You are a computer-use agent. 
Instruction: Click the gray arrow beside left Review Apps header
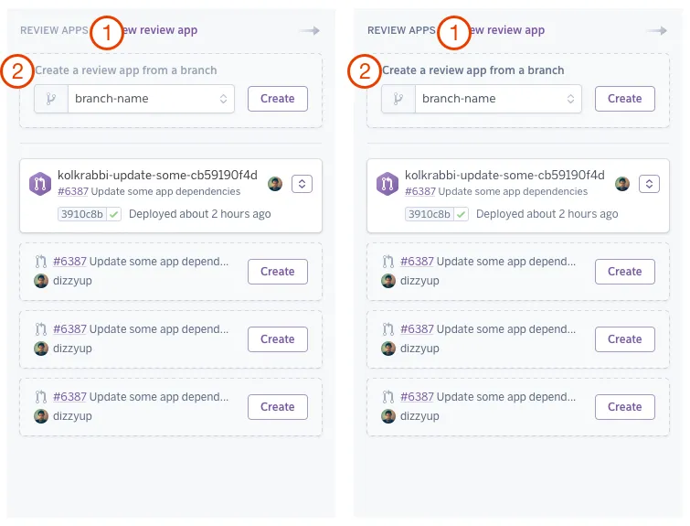(309, 30)
